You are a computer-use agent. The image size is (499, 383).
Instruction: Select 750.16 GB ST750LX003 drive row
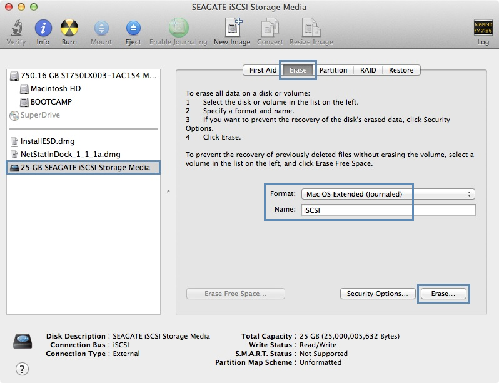click(x=83, y=76)
